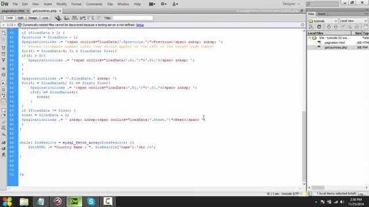Click the Expand All coding toolbar icon
This screenshot has width=369, height=207.
3,60
